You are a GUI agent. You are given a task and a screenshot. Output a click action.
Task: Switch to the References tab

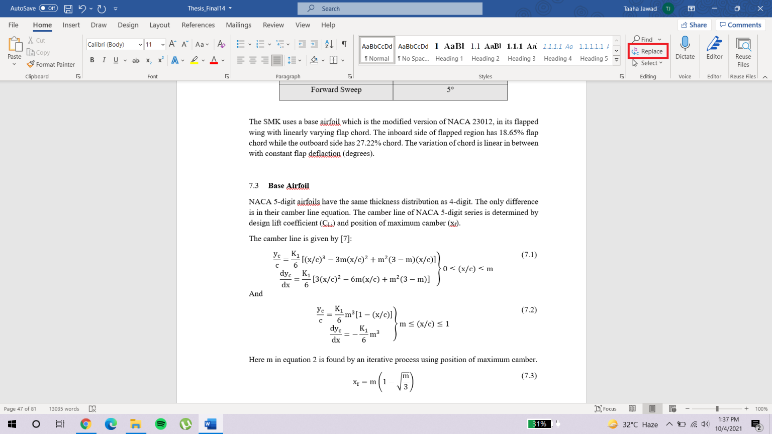pyautogui.click(x=198, y=25)
